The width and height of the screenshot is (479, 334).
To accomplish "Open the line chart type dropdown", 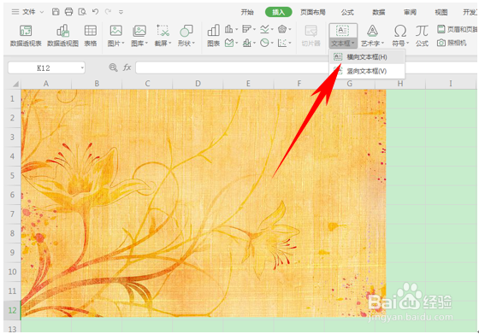I will [266, 29].
